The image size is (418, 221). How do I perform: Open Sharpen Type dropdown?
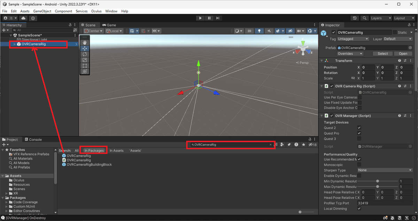pyautogui.click(x=385, y=170)
